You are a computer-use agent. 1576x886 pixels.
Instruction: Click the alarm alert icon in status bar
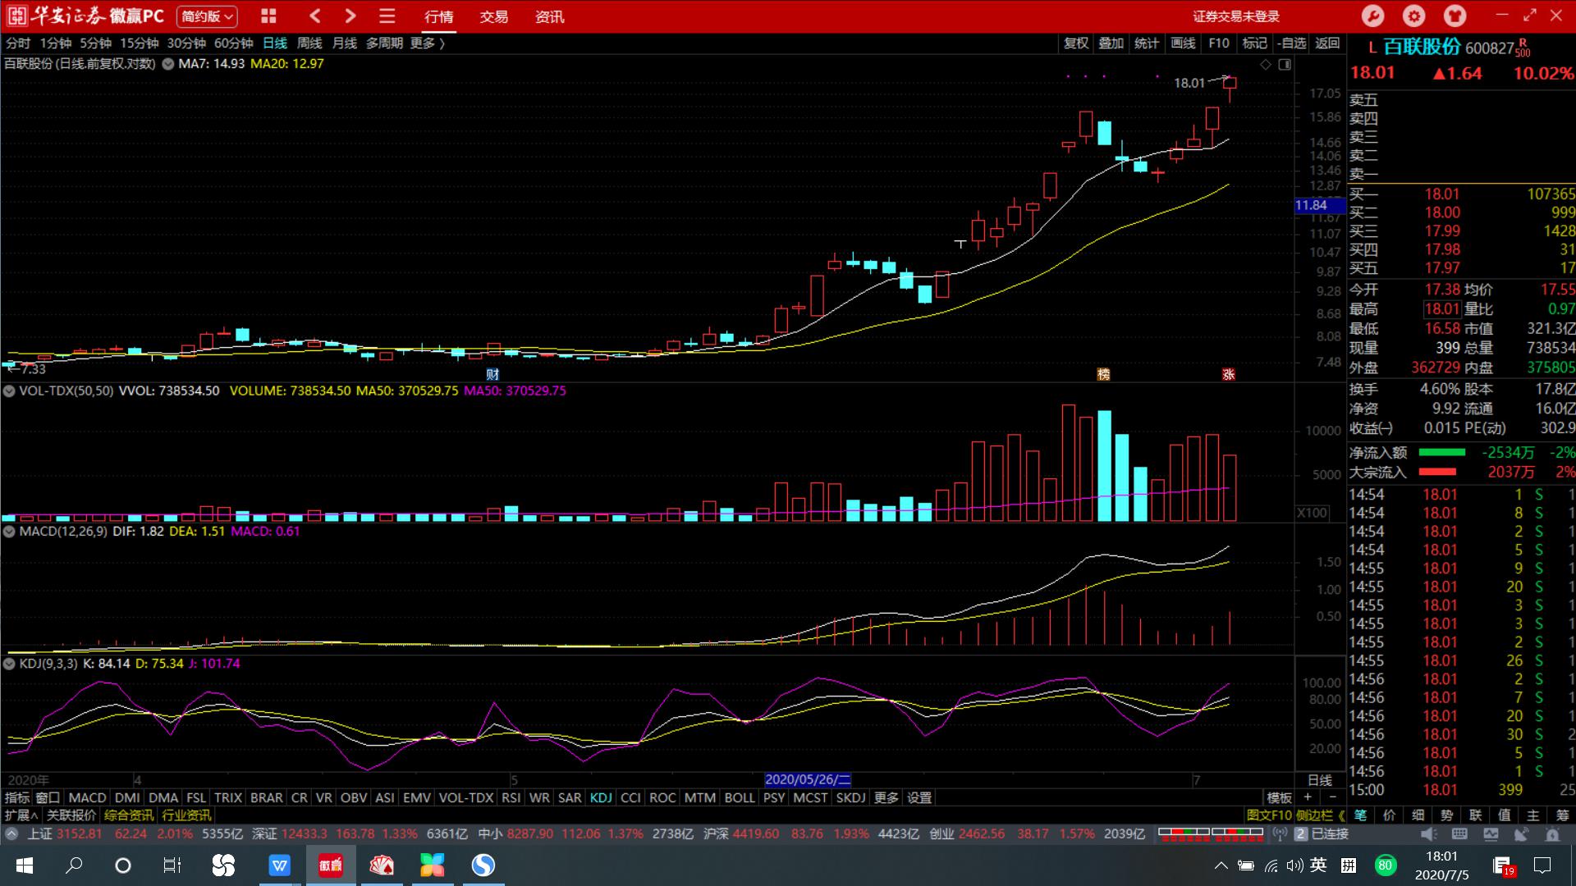tap(1552, 833)
